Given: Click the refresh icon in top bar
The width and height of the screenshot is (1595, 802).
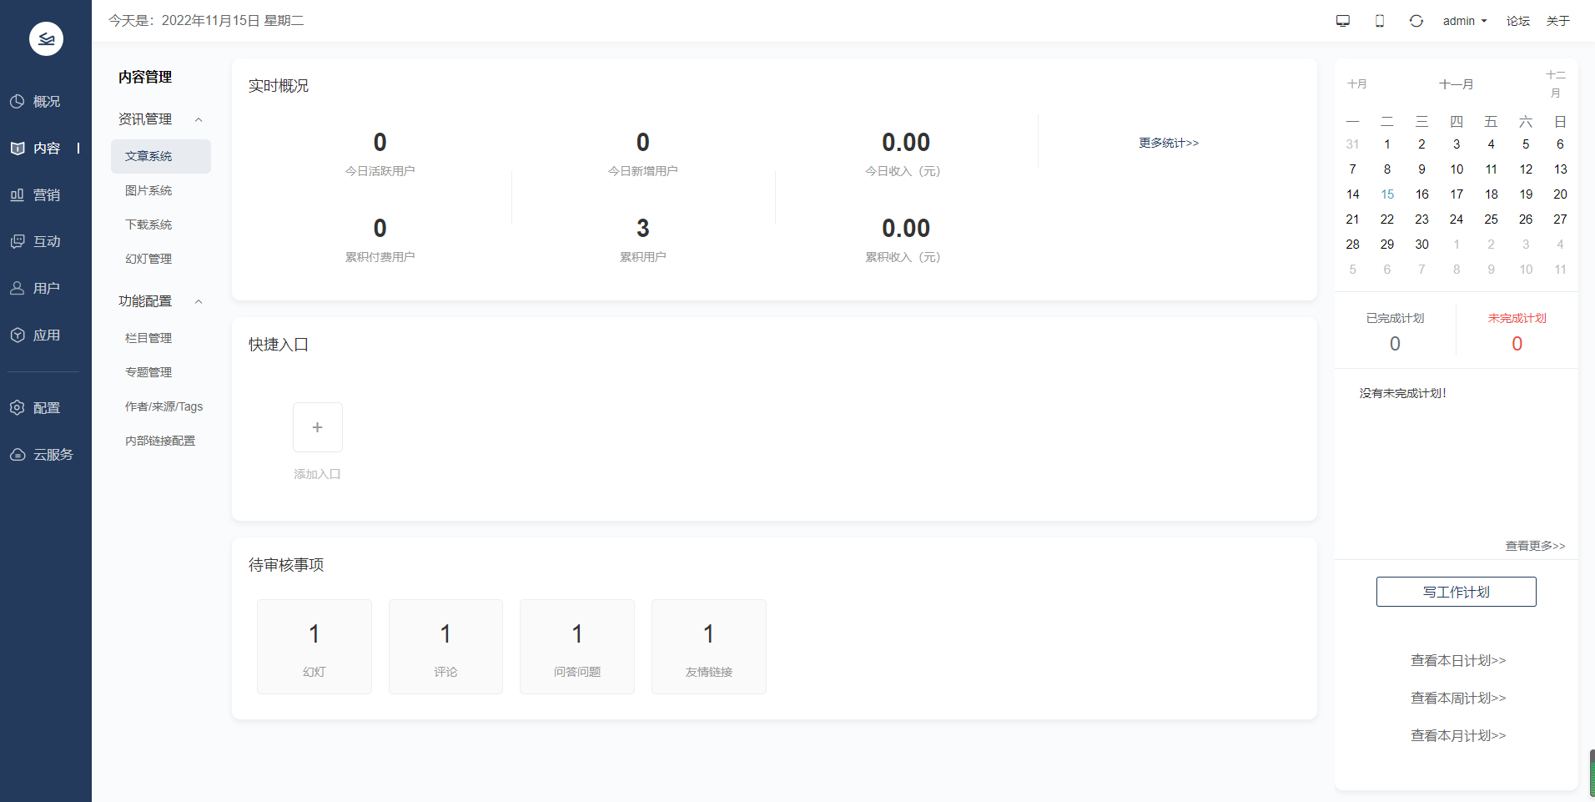Looking at the screenshot, I should click(x=1416, y=21).
